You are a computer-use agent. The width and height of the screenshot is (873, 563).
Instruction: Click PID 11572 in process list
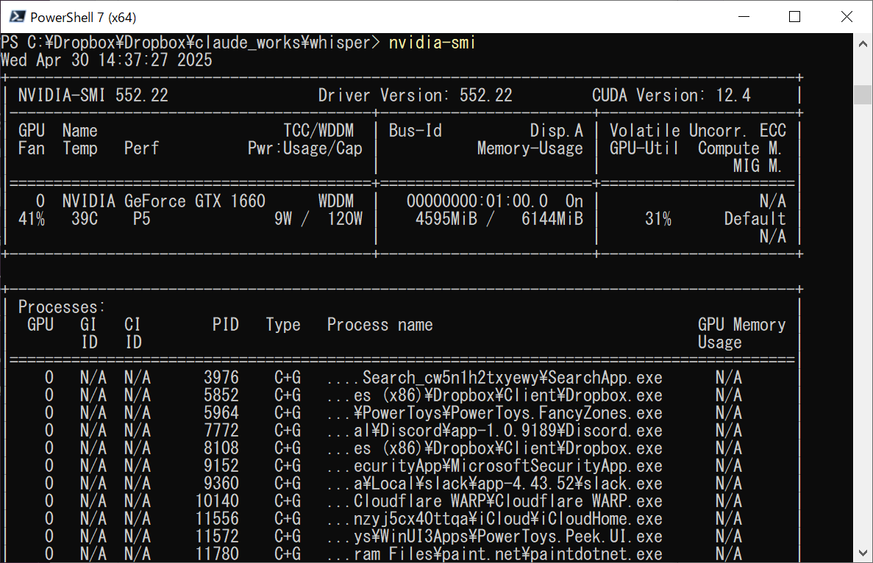pyautogui.click(x=216, y=537)
